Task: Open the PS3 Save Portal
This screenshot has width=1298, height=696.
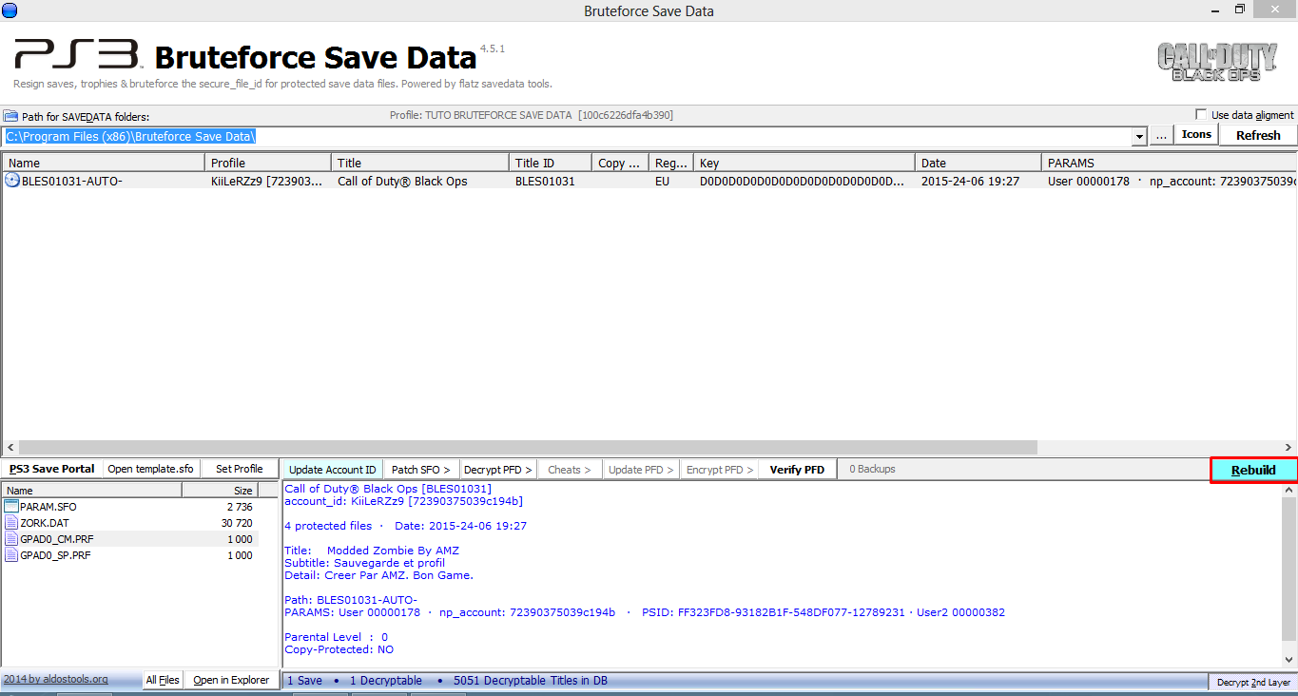Action: coord(51,469)
